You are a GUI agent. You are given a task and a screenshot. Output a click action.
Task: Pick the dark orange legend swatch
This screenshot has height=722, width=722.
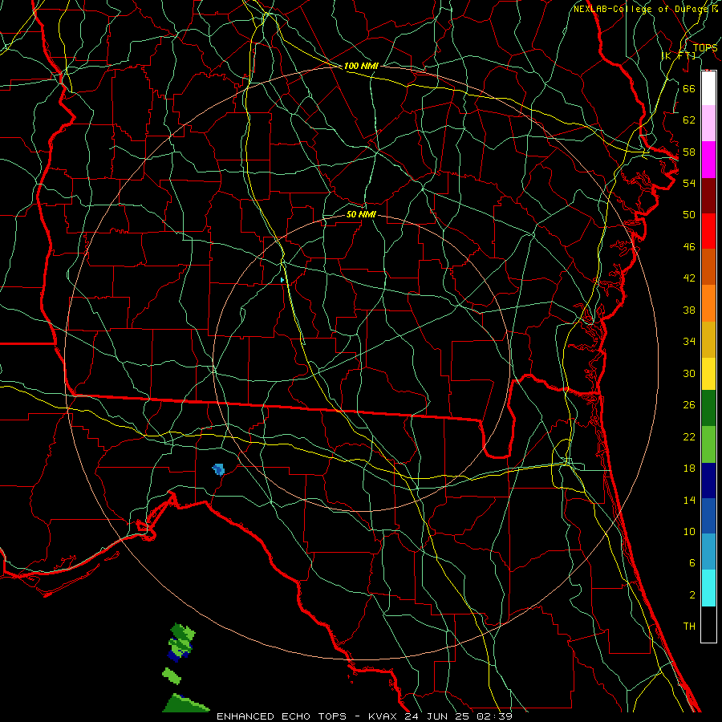point(708,266)
